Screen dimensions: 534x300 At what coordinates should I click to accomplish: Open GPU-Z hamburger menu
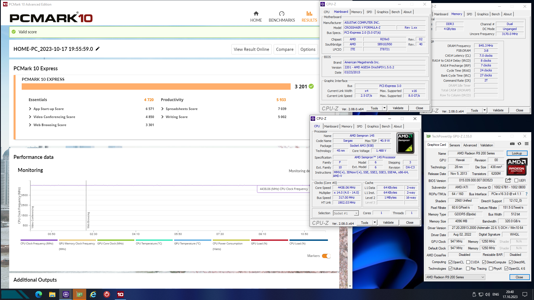click(x=526, y=144)
